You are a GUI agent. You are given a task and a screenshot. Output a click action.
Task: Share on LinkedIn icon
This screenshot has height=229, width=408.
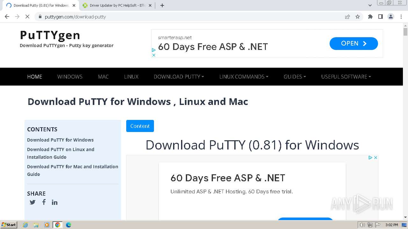click(55, 202)
